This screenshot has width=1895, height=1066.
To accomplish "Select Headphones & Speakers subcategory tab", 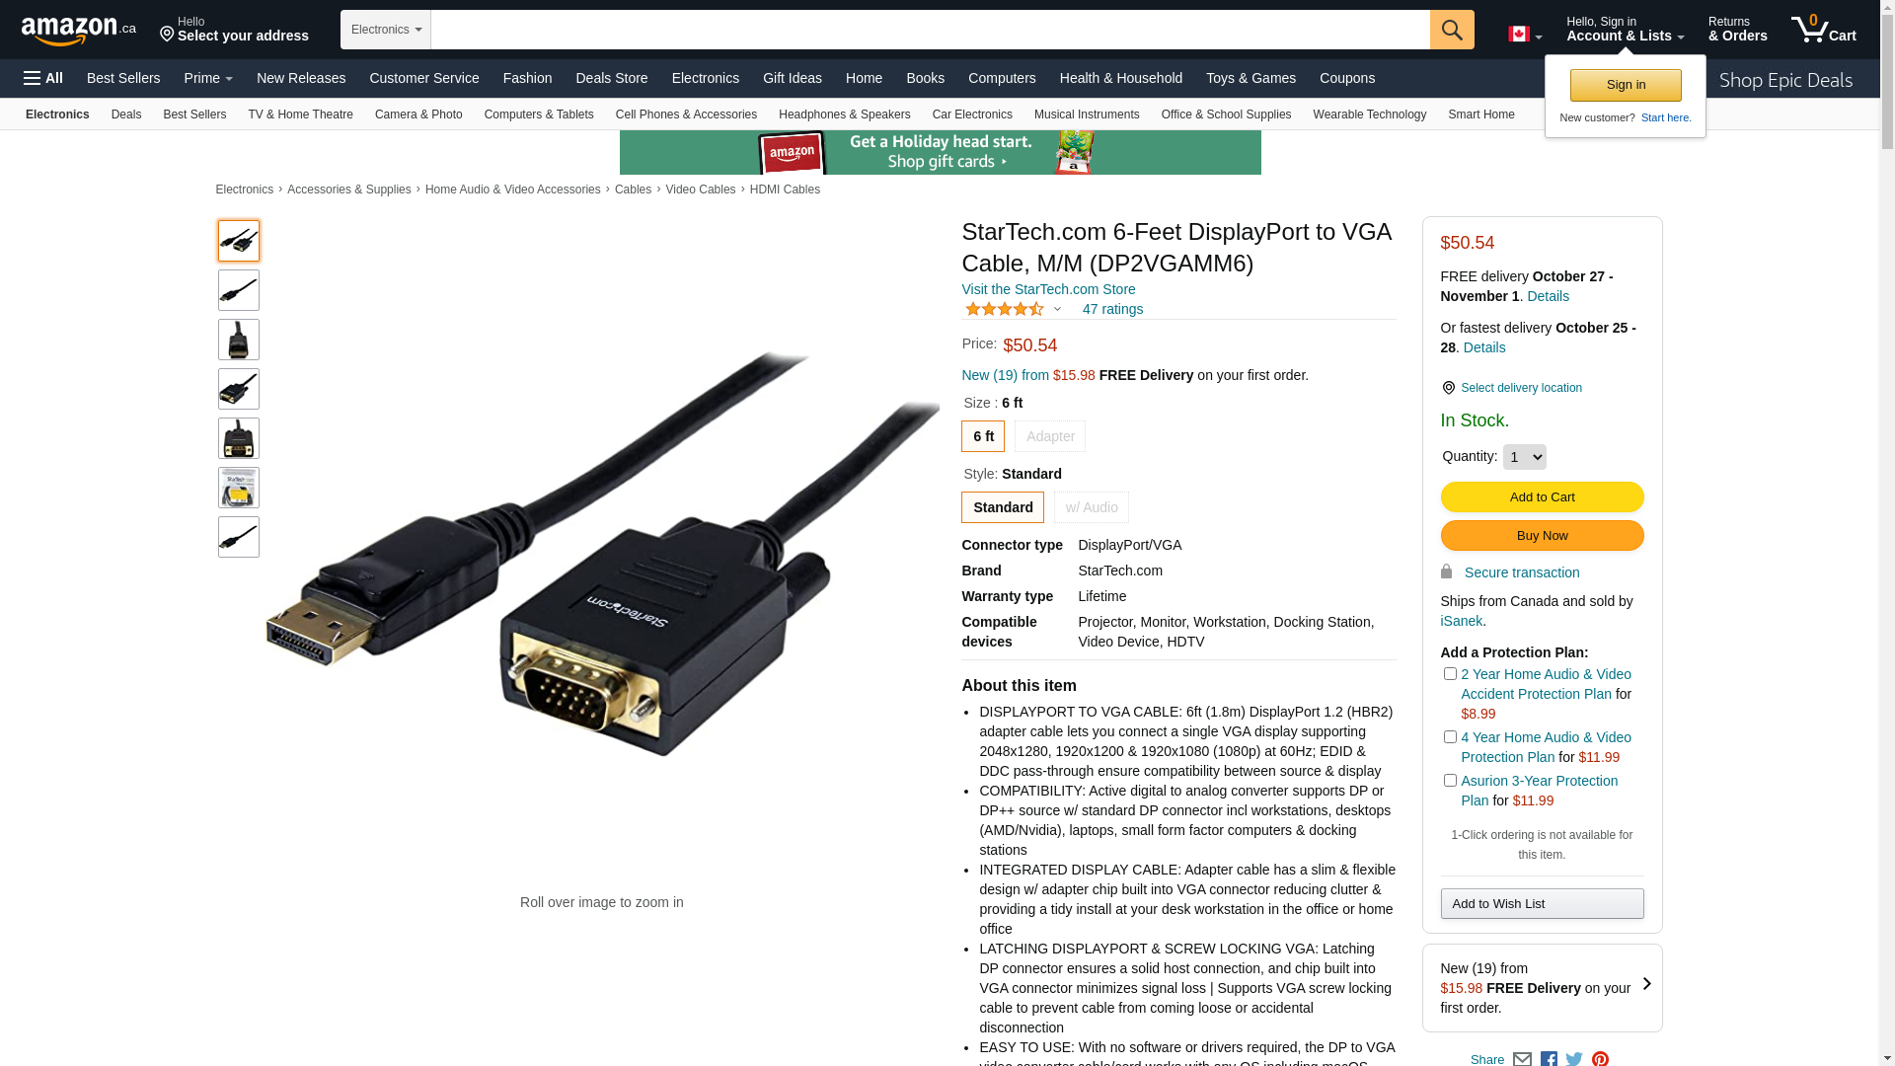I will (844, 114).
